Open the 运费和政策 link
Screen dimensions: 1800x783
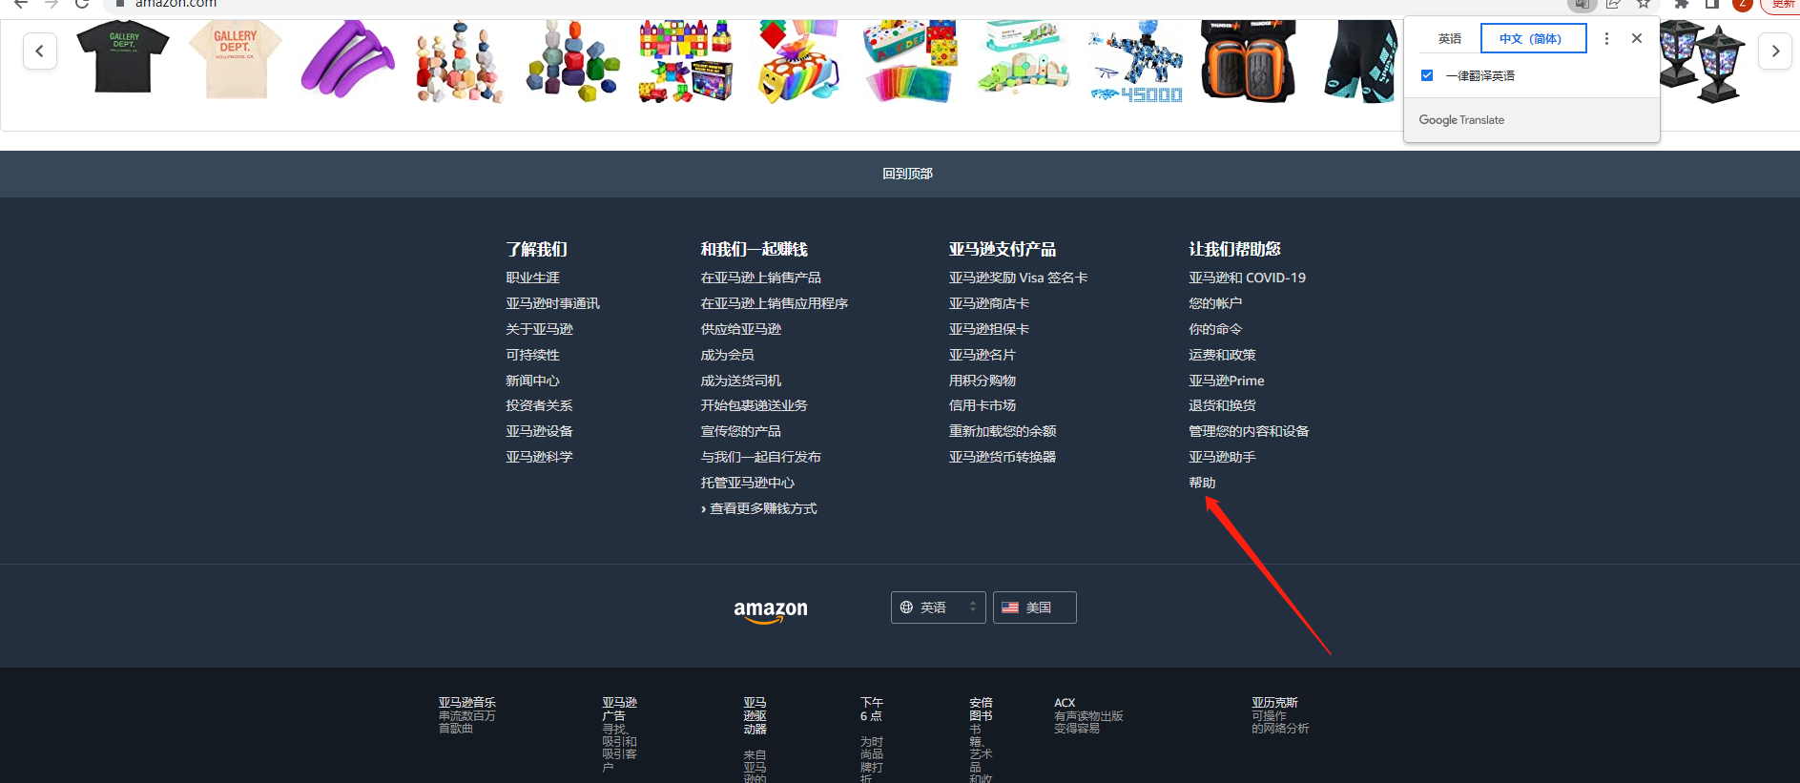[x=1222, y=355]
